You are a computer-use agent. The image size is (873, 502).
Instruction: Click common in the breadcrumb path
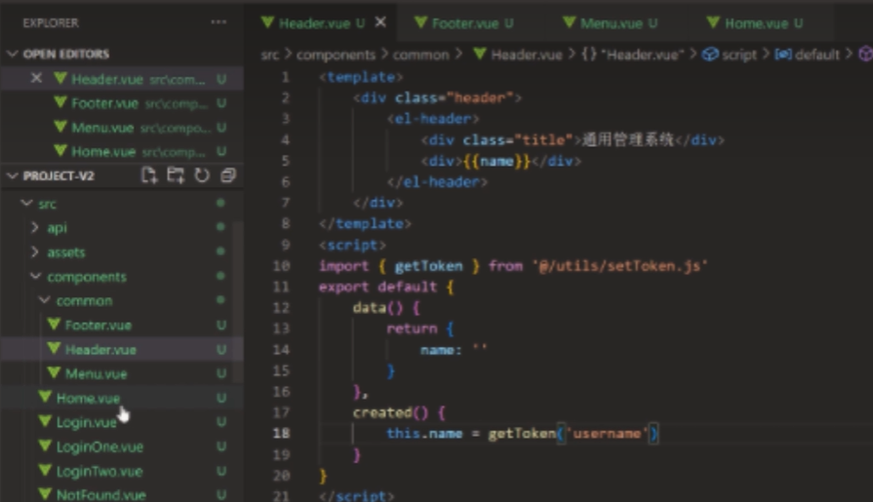pos(421,55)
